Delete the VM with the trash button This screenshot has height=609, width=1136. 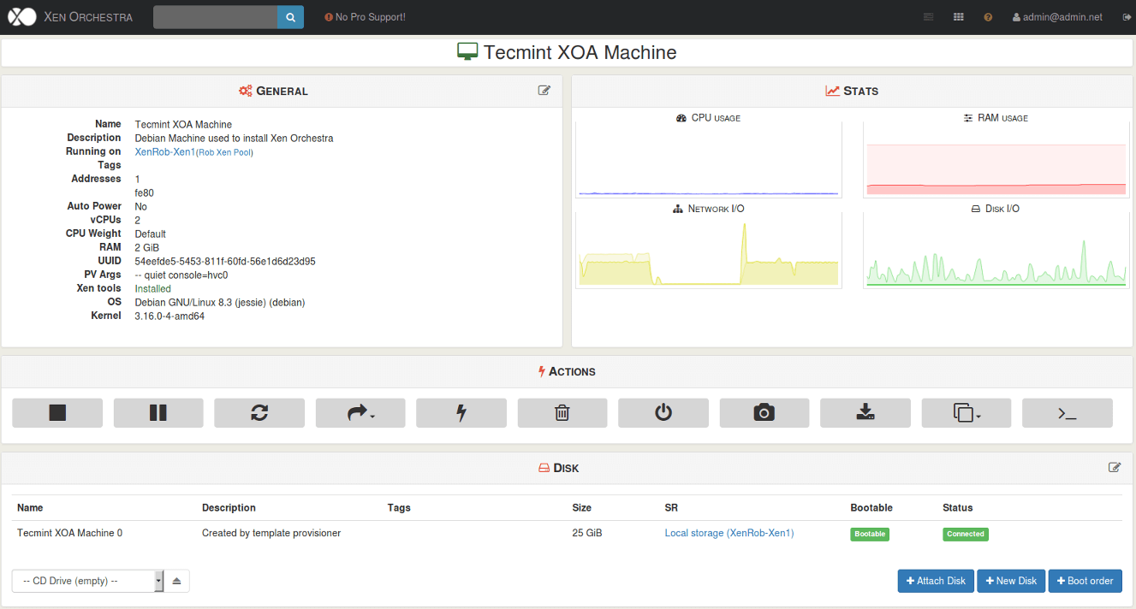pyautogui.click(x=562, y=412)
